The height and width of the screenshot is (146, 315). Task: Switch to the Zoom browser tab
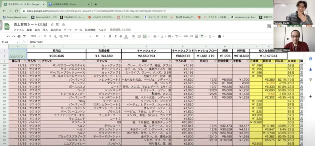tap(69, 4)
